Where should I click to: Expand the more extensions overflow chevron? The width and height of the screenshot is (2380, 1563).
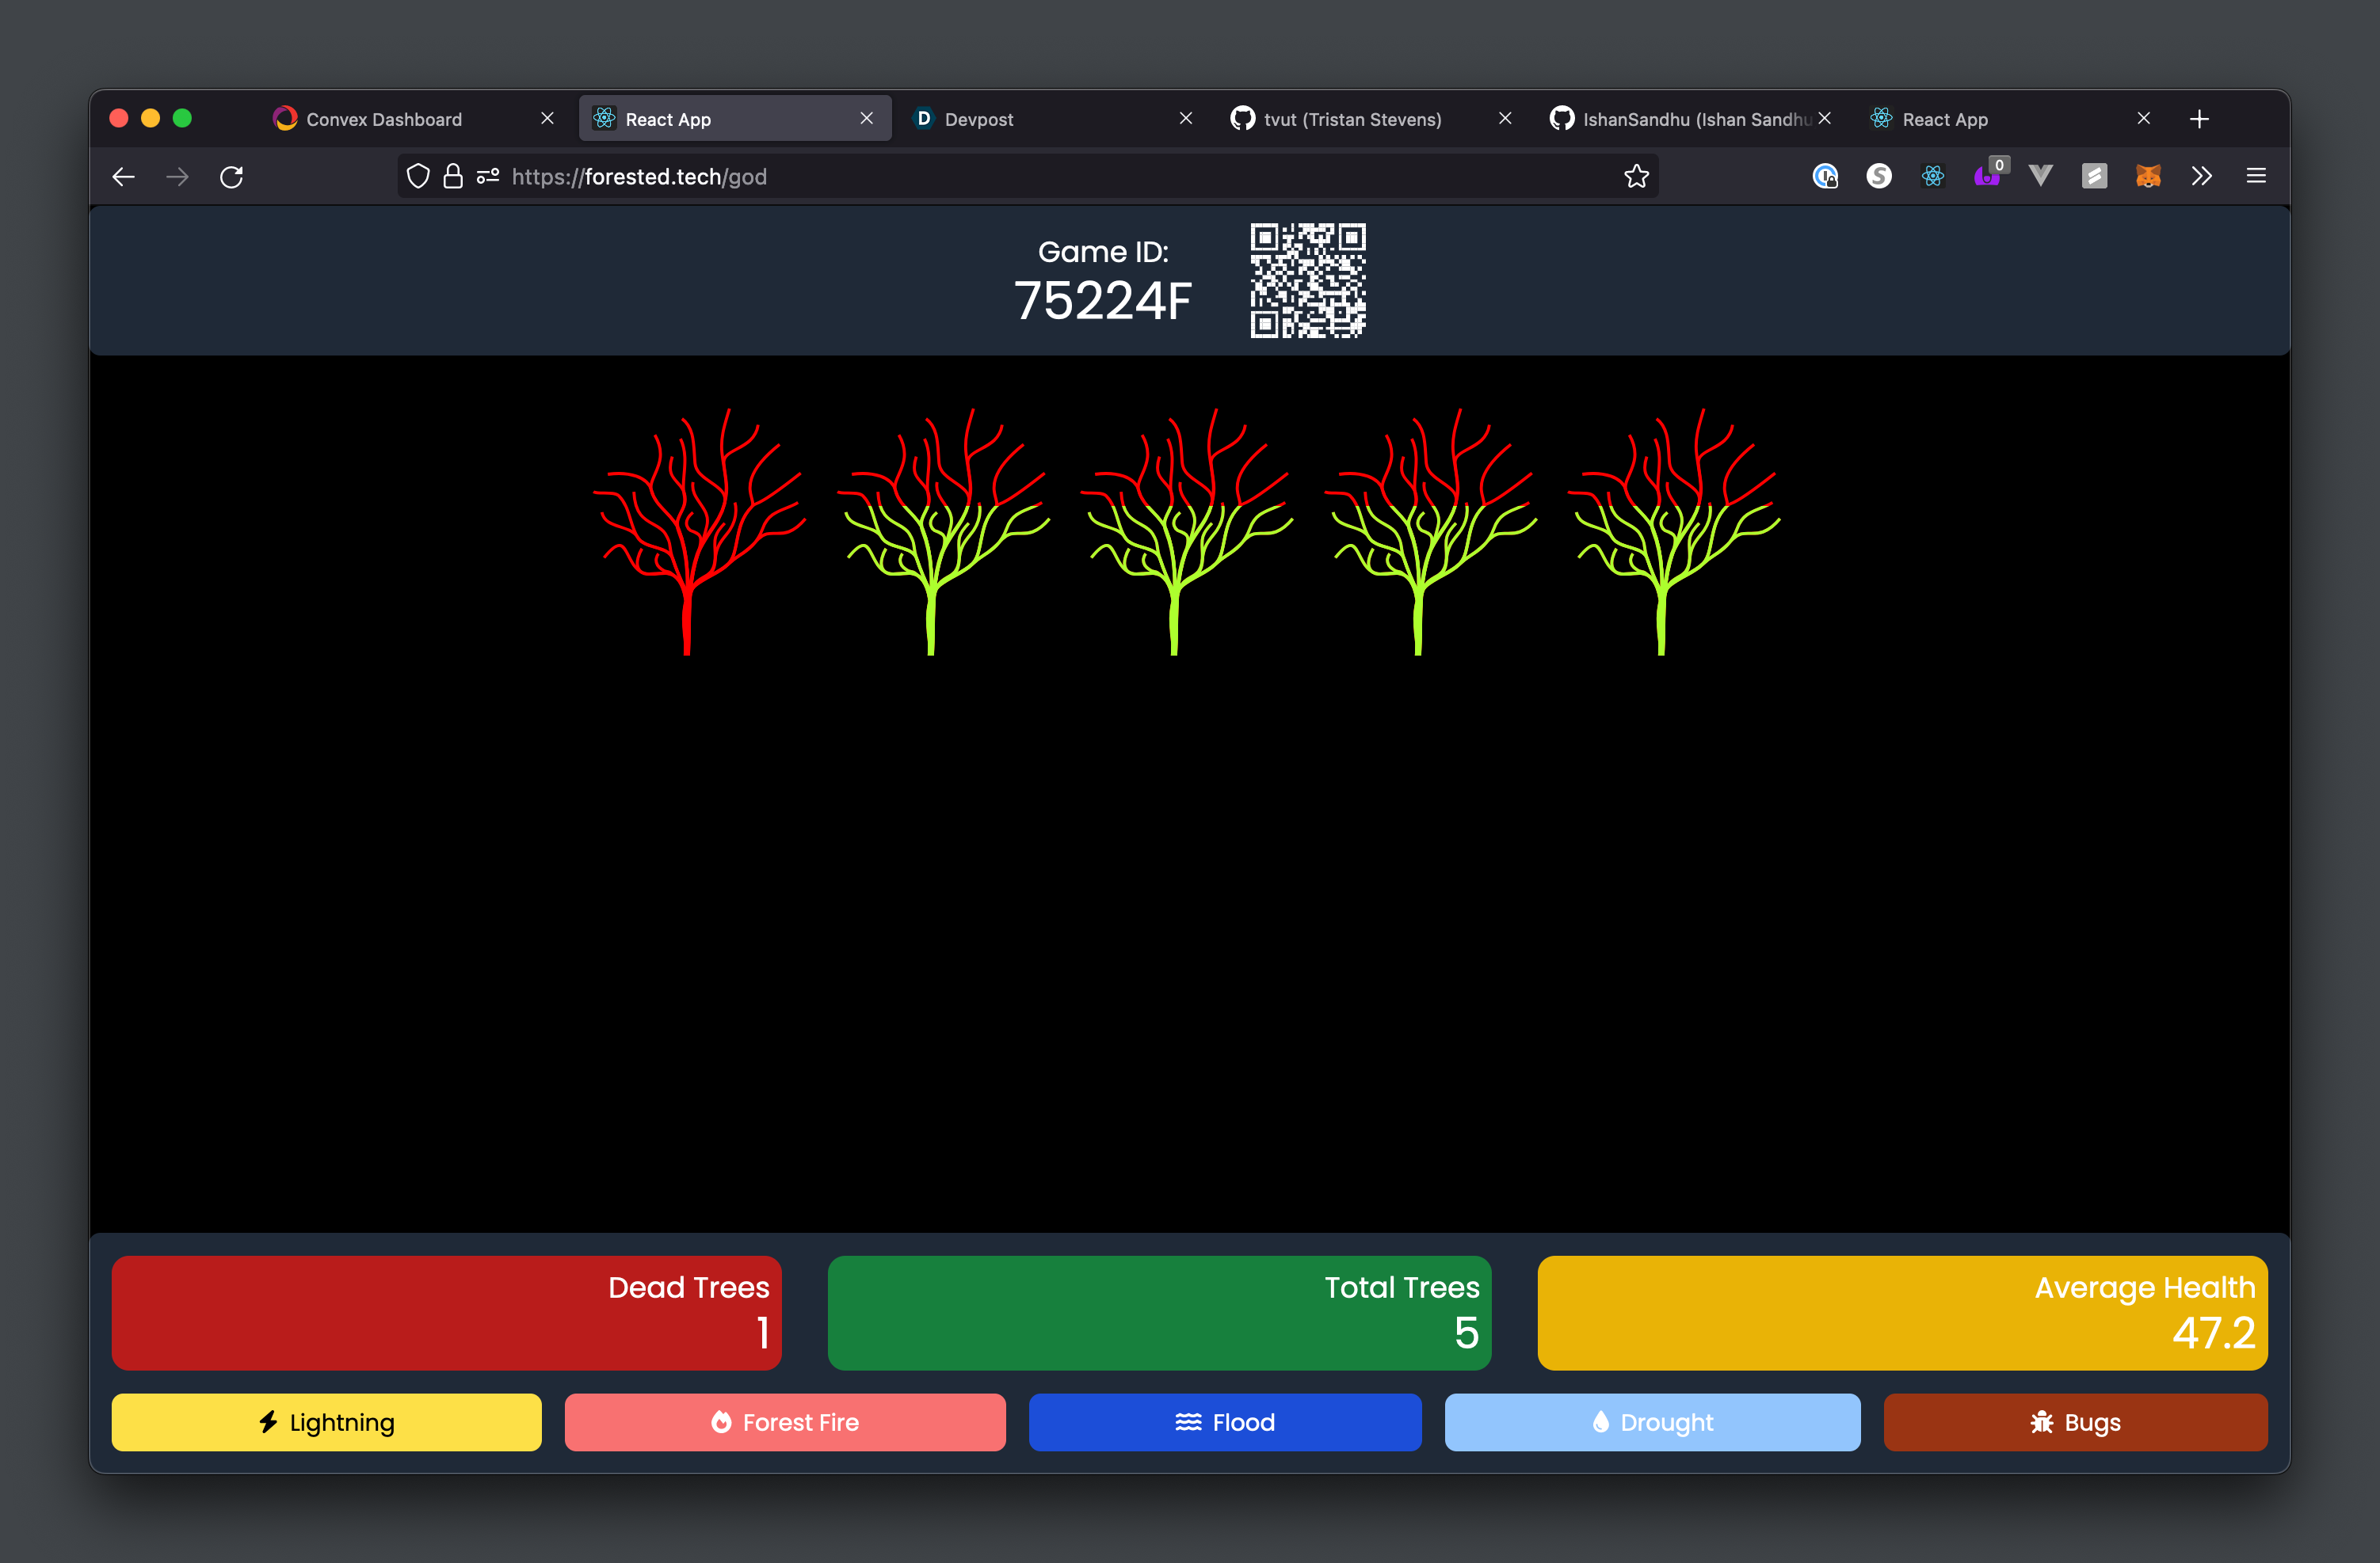tap(2201, 177)
